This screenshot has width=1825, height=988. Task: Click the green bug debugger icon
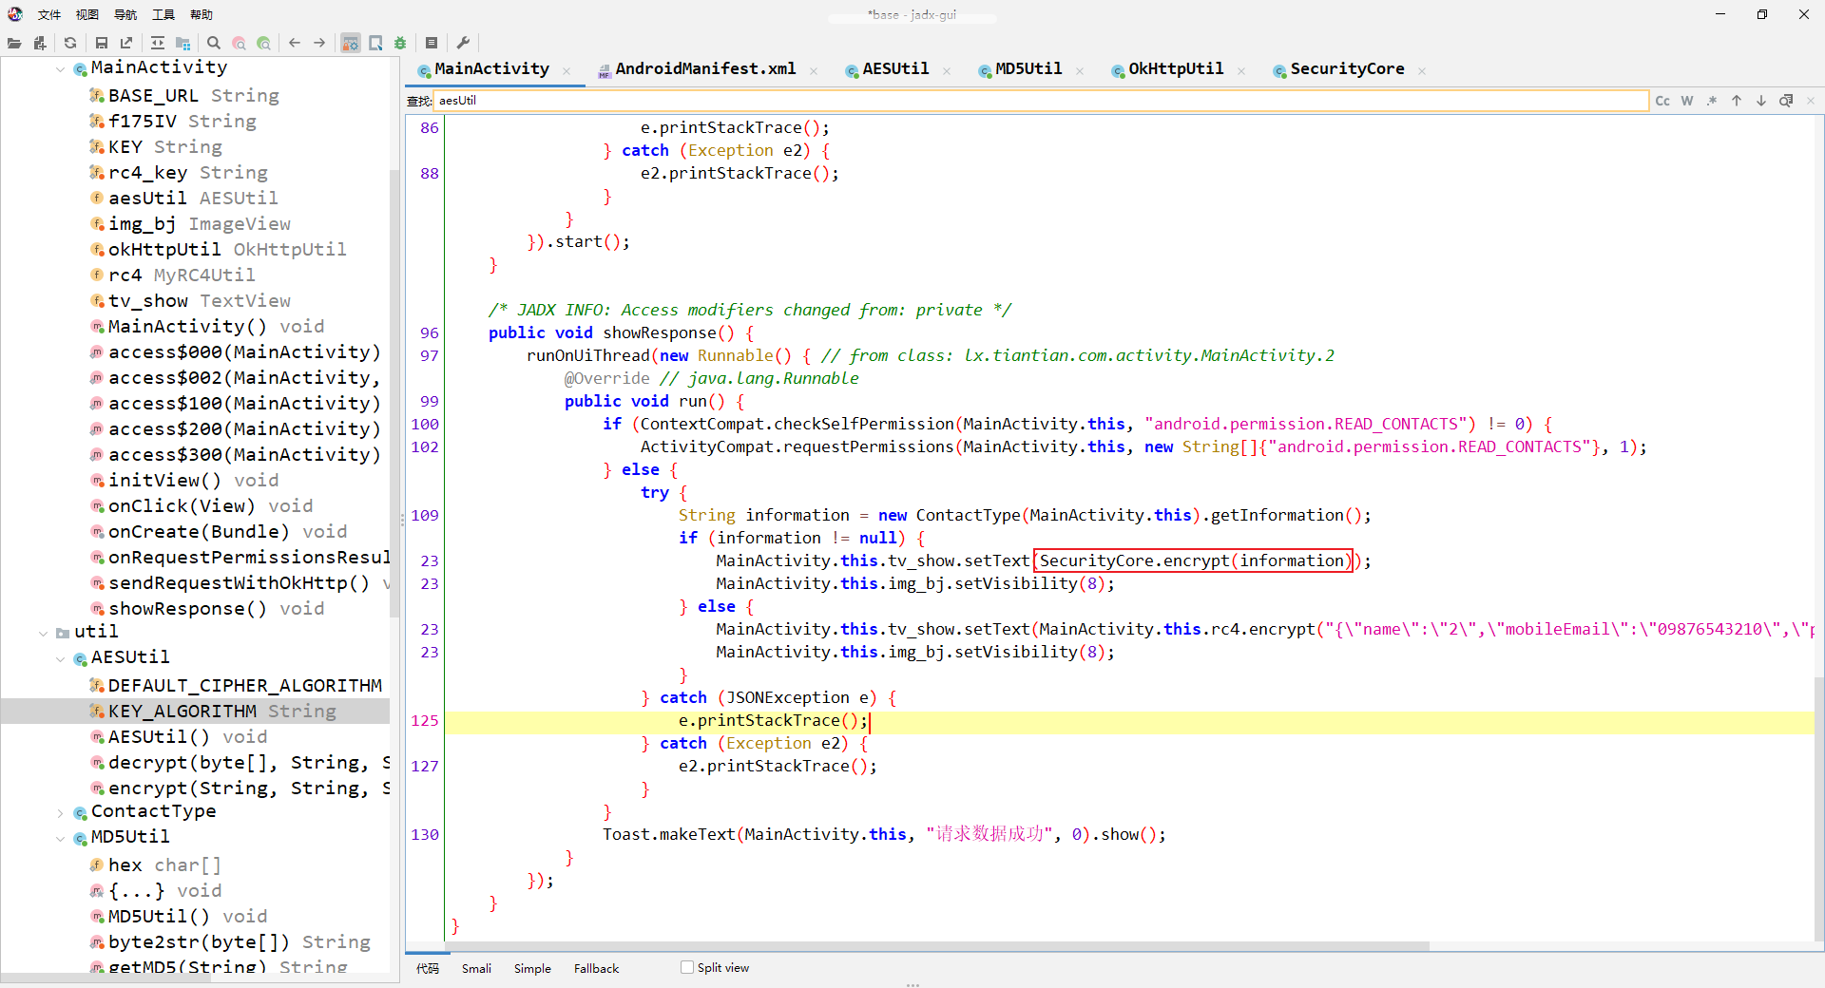(x=400, y=43)
